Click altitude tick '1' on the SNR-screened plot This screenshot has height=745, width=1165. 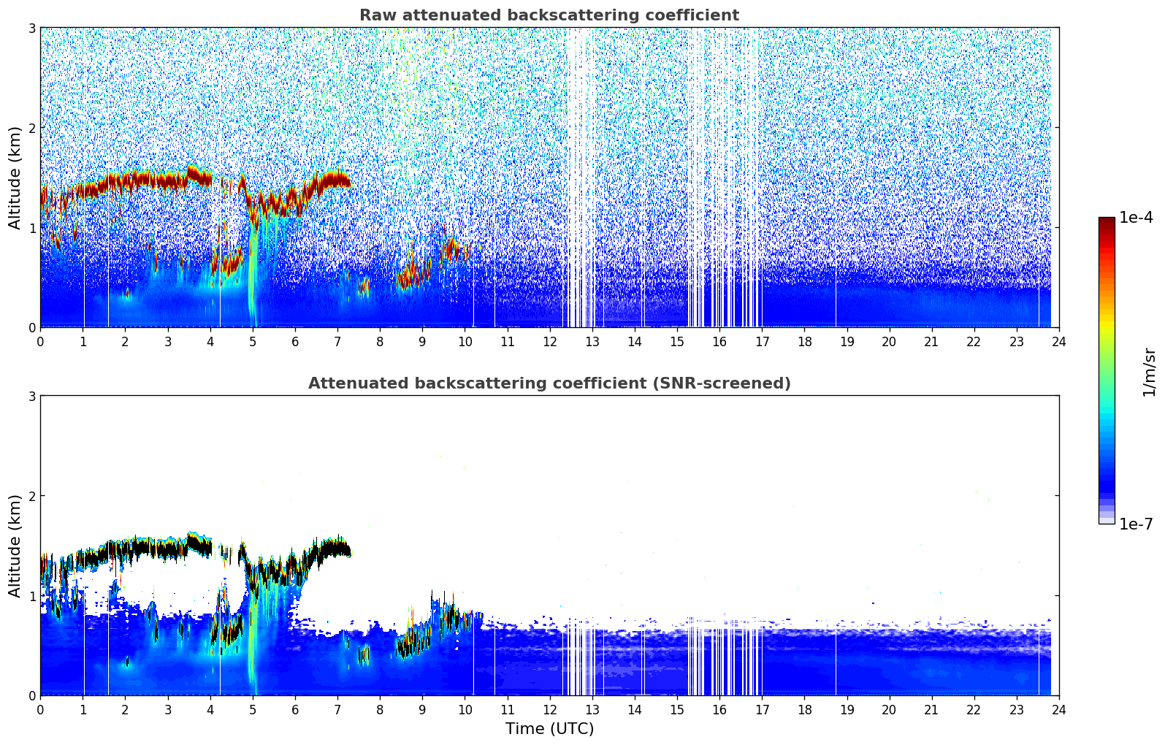32,596
